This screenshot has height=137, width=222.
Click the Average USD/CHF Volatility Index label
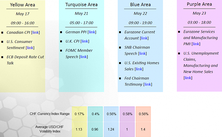pyautogui.click(x=50, y=129)
